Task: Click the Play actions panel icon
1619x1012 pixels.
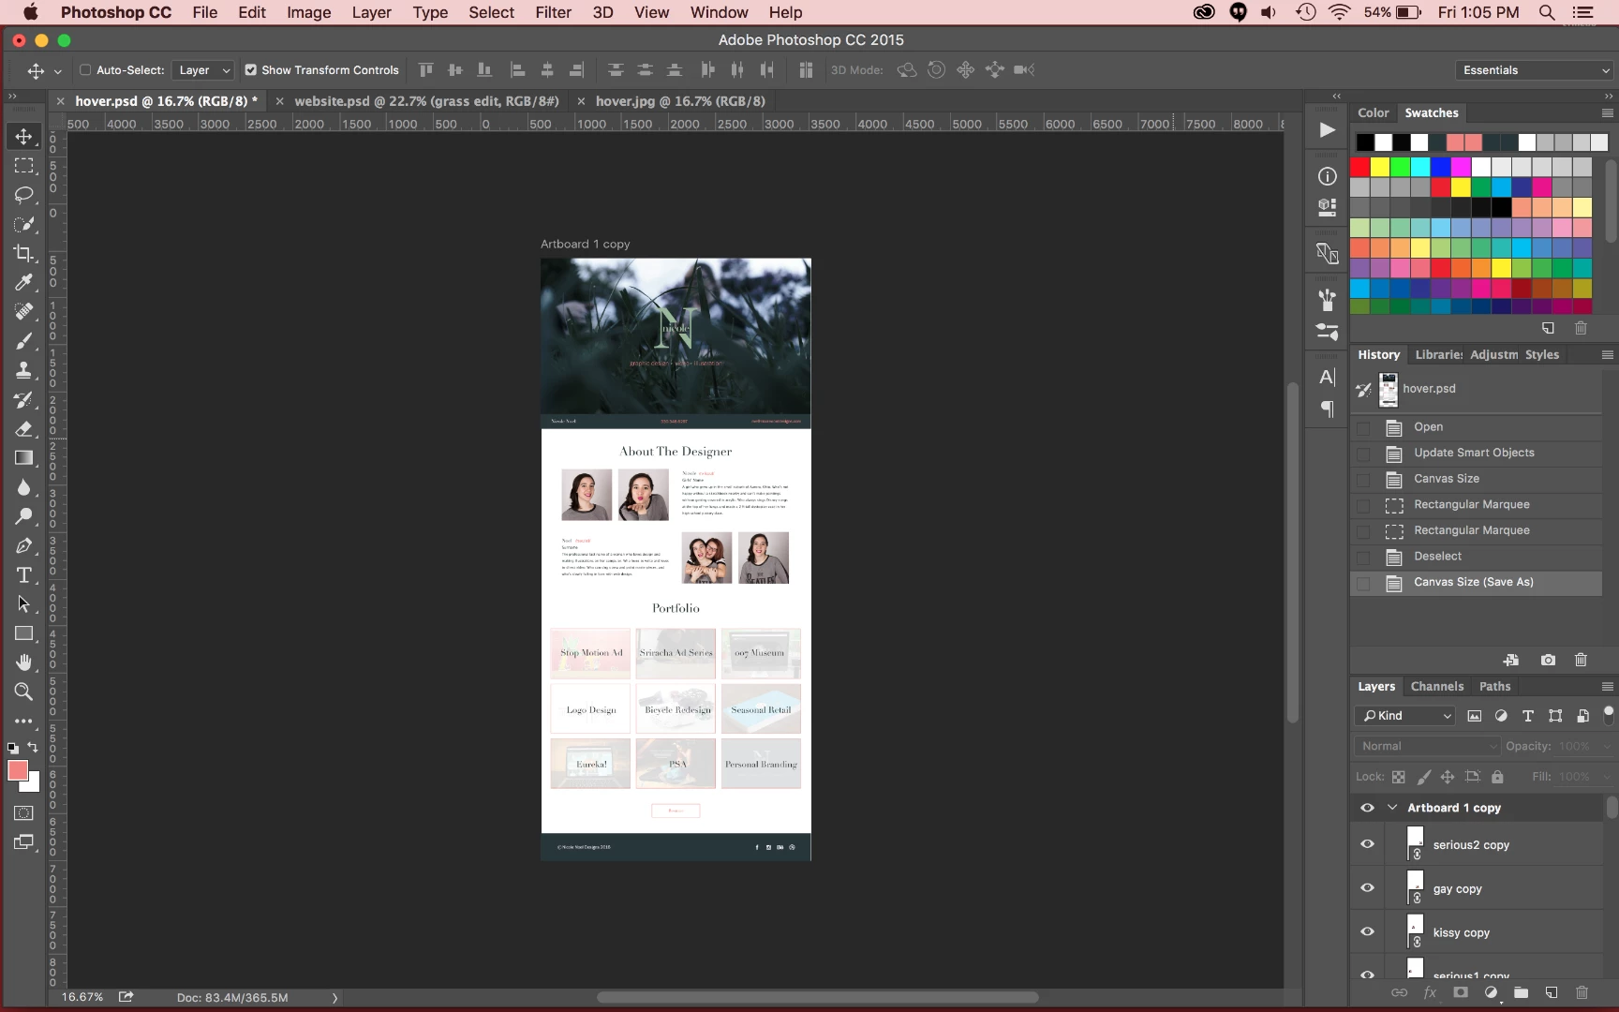Action: coord(1327,130)
